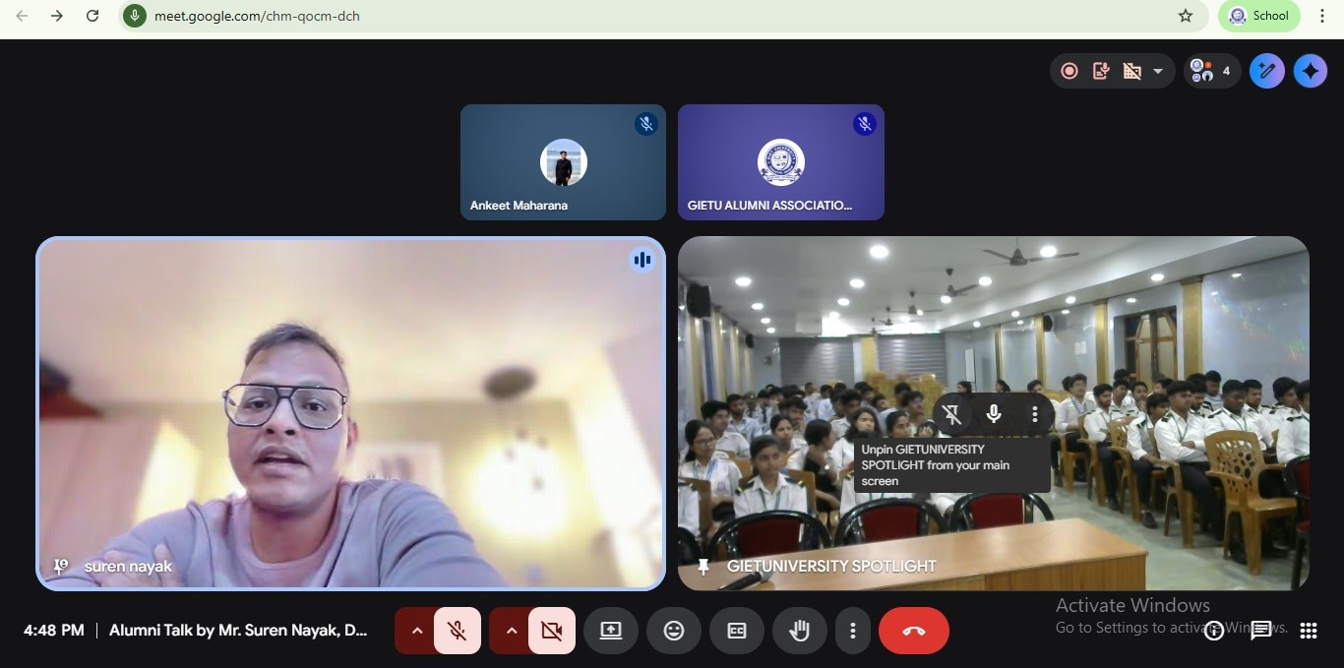Viewport: 1344px width, 668px height.
Task: Click the magic pen notes icon
Action: point(1266,71)
